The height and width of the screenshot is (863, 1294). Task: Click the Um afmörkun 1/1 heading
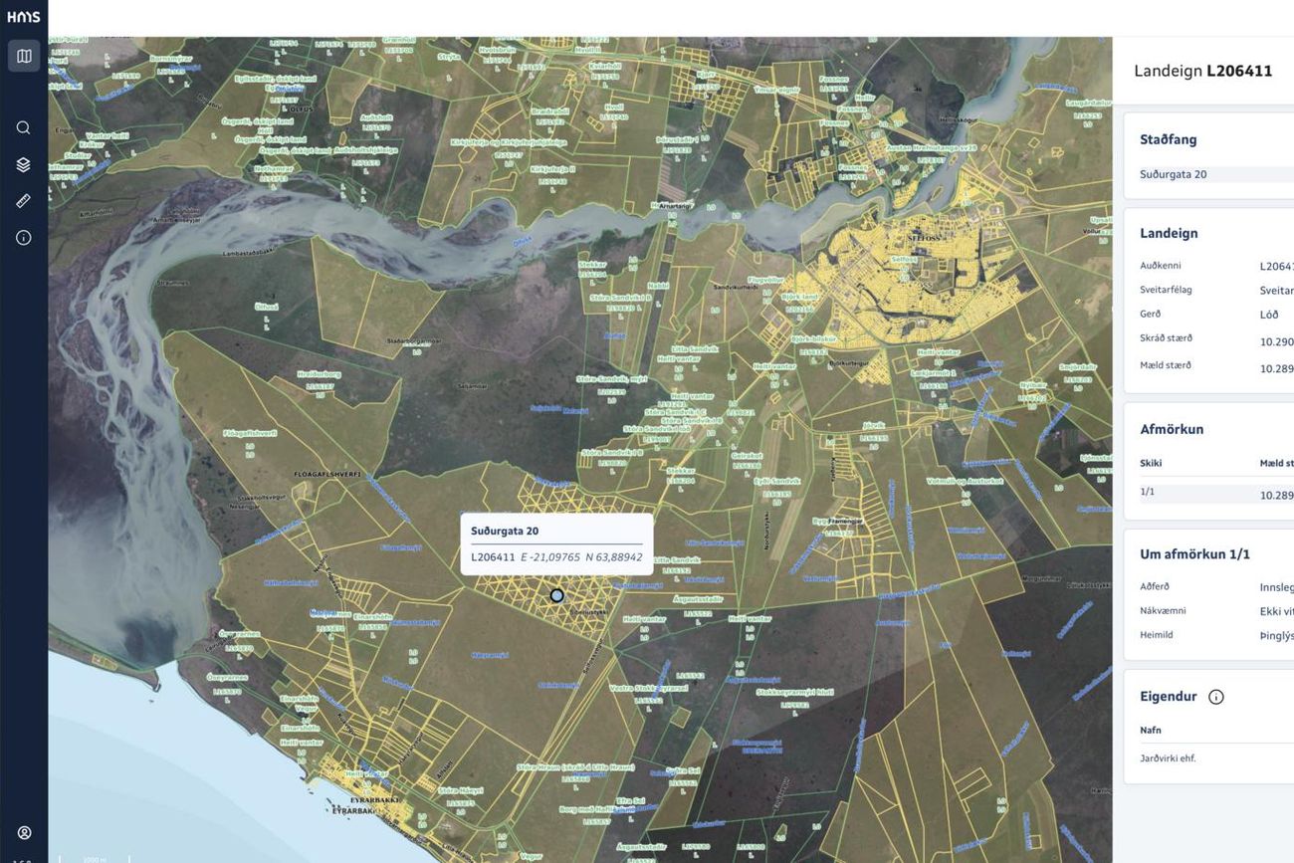pos(1194,554)
